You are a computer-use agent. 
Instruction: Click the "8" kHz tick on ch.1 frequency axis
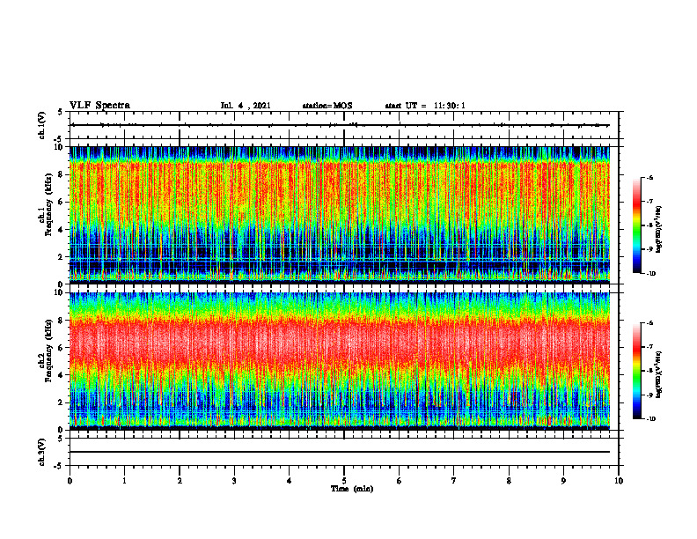tap(62, 174)
